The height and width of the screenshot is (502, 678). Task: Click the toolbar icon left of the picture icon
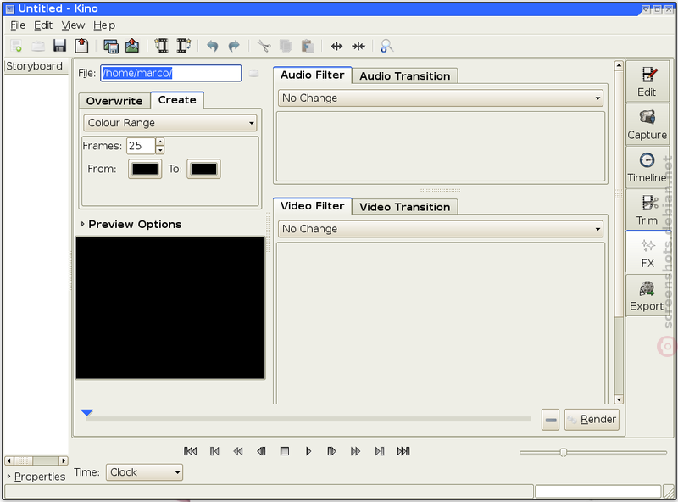(x=111, y=46)
